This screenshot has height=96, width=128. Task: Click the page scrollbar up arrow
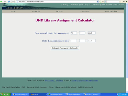coord(127,4)
